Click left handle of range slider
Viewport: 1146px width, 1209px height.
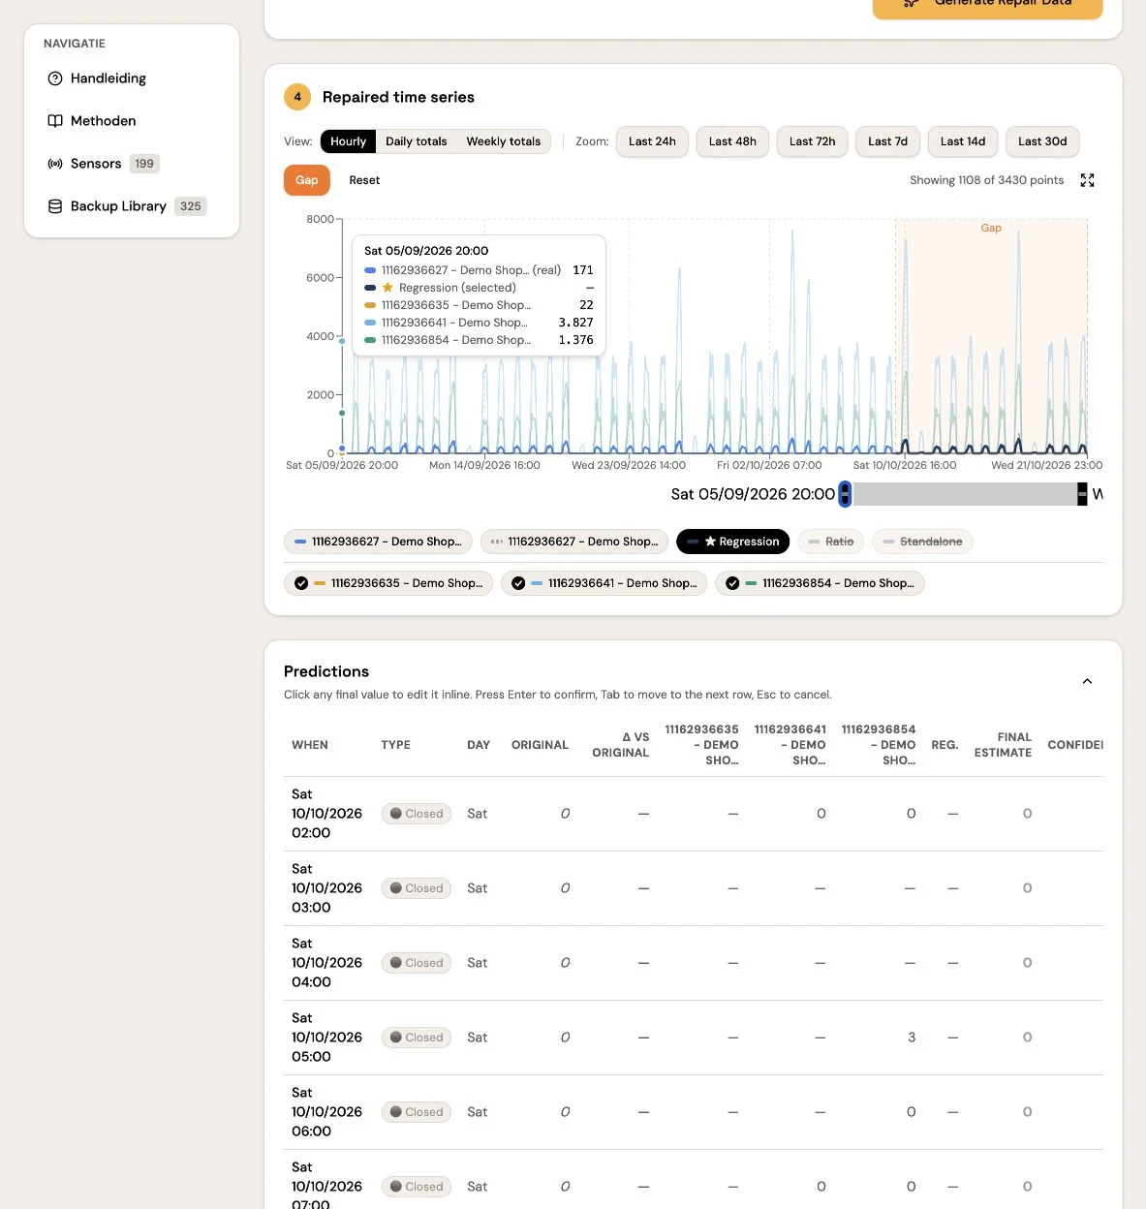click(x=845, y=494)
